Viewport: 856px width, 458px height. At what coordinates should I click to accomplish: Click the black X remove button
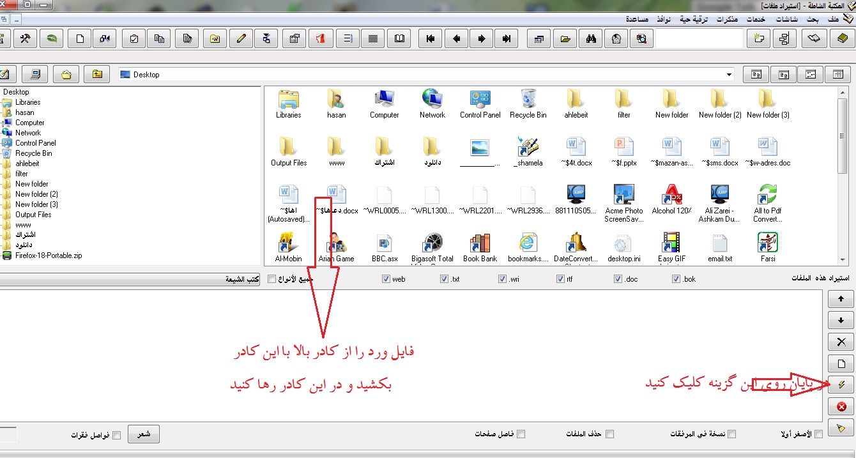[x=841, y=342]
